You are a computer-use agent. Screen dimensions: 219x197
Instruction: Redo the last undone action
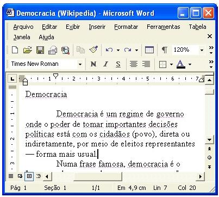tap(128, 50)
